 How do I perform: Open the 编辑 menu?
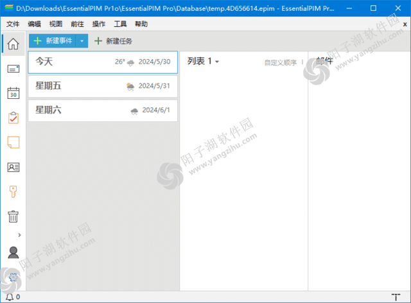(x=34, y=24)
